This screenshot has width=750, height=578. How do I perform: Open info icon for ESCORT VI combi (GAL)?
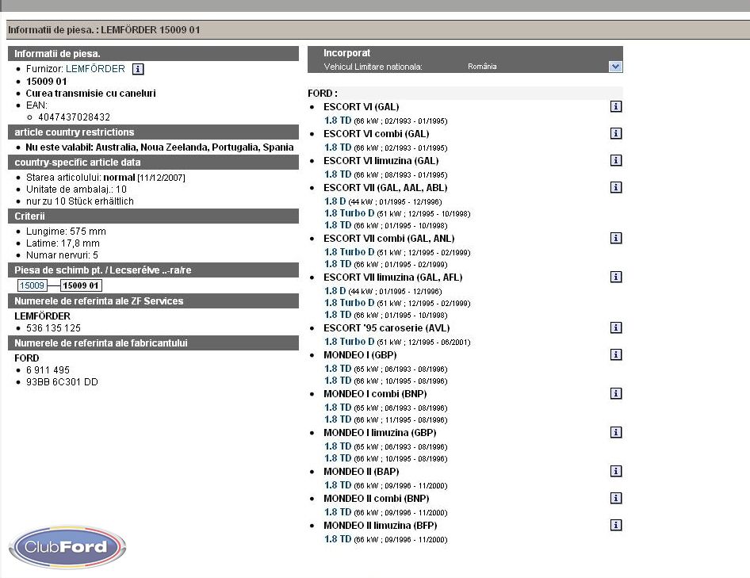pyautogui.click(x=616, y=134)
